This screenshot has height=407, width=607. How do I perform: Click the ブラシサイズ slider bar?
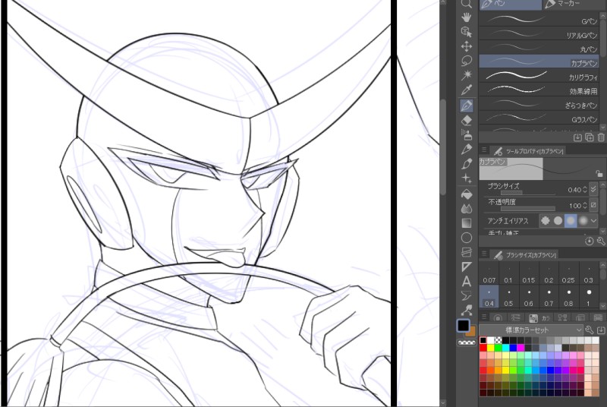click(x=528, y=192)
